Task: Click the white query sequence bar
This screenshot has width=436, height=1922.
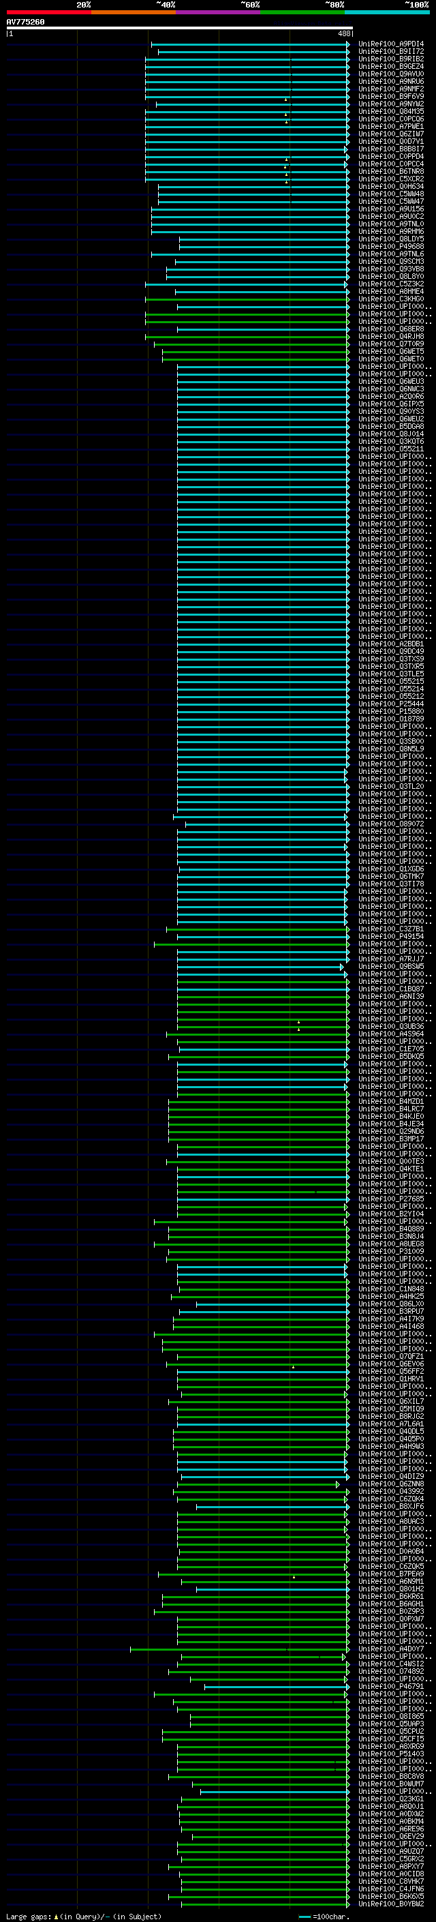Action: click(x=180, y=29)
